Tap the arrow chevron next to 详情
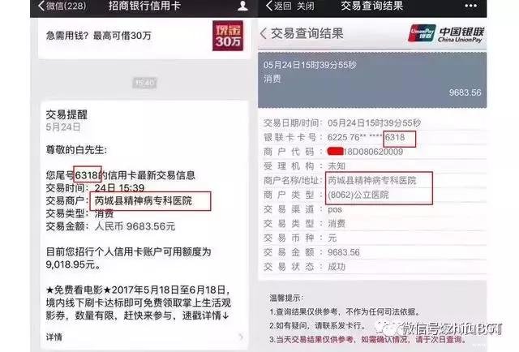The width and height of the screenshot is (519, 352). coord(241,337)
